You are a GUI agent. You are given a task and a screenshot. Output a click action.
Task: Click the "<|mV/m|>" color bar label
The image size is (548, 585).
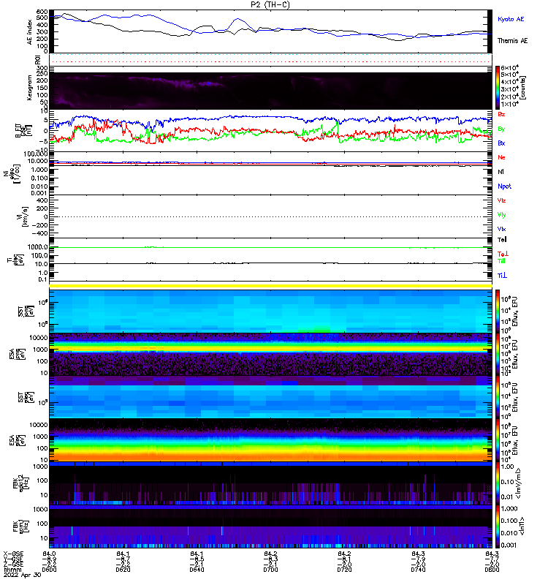(519, 483)
